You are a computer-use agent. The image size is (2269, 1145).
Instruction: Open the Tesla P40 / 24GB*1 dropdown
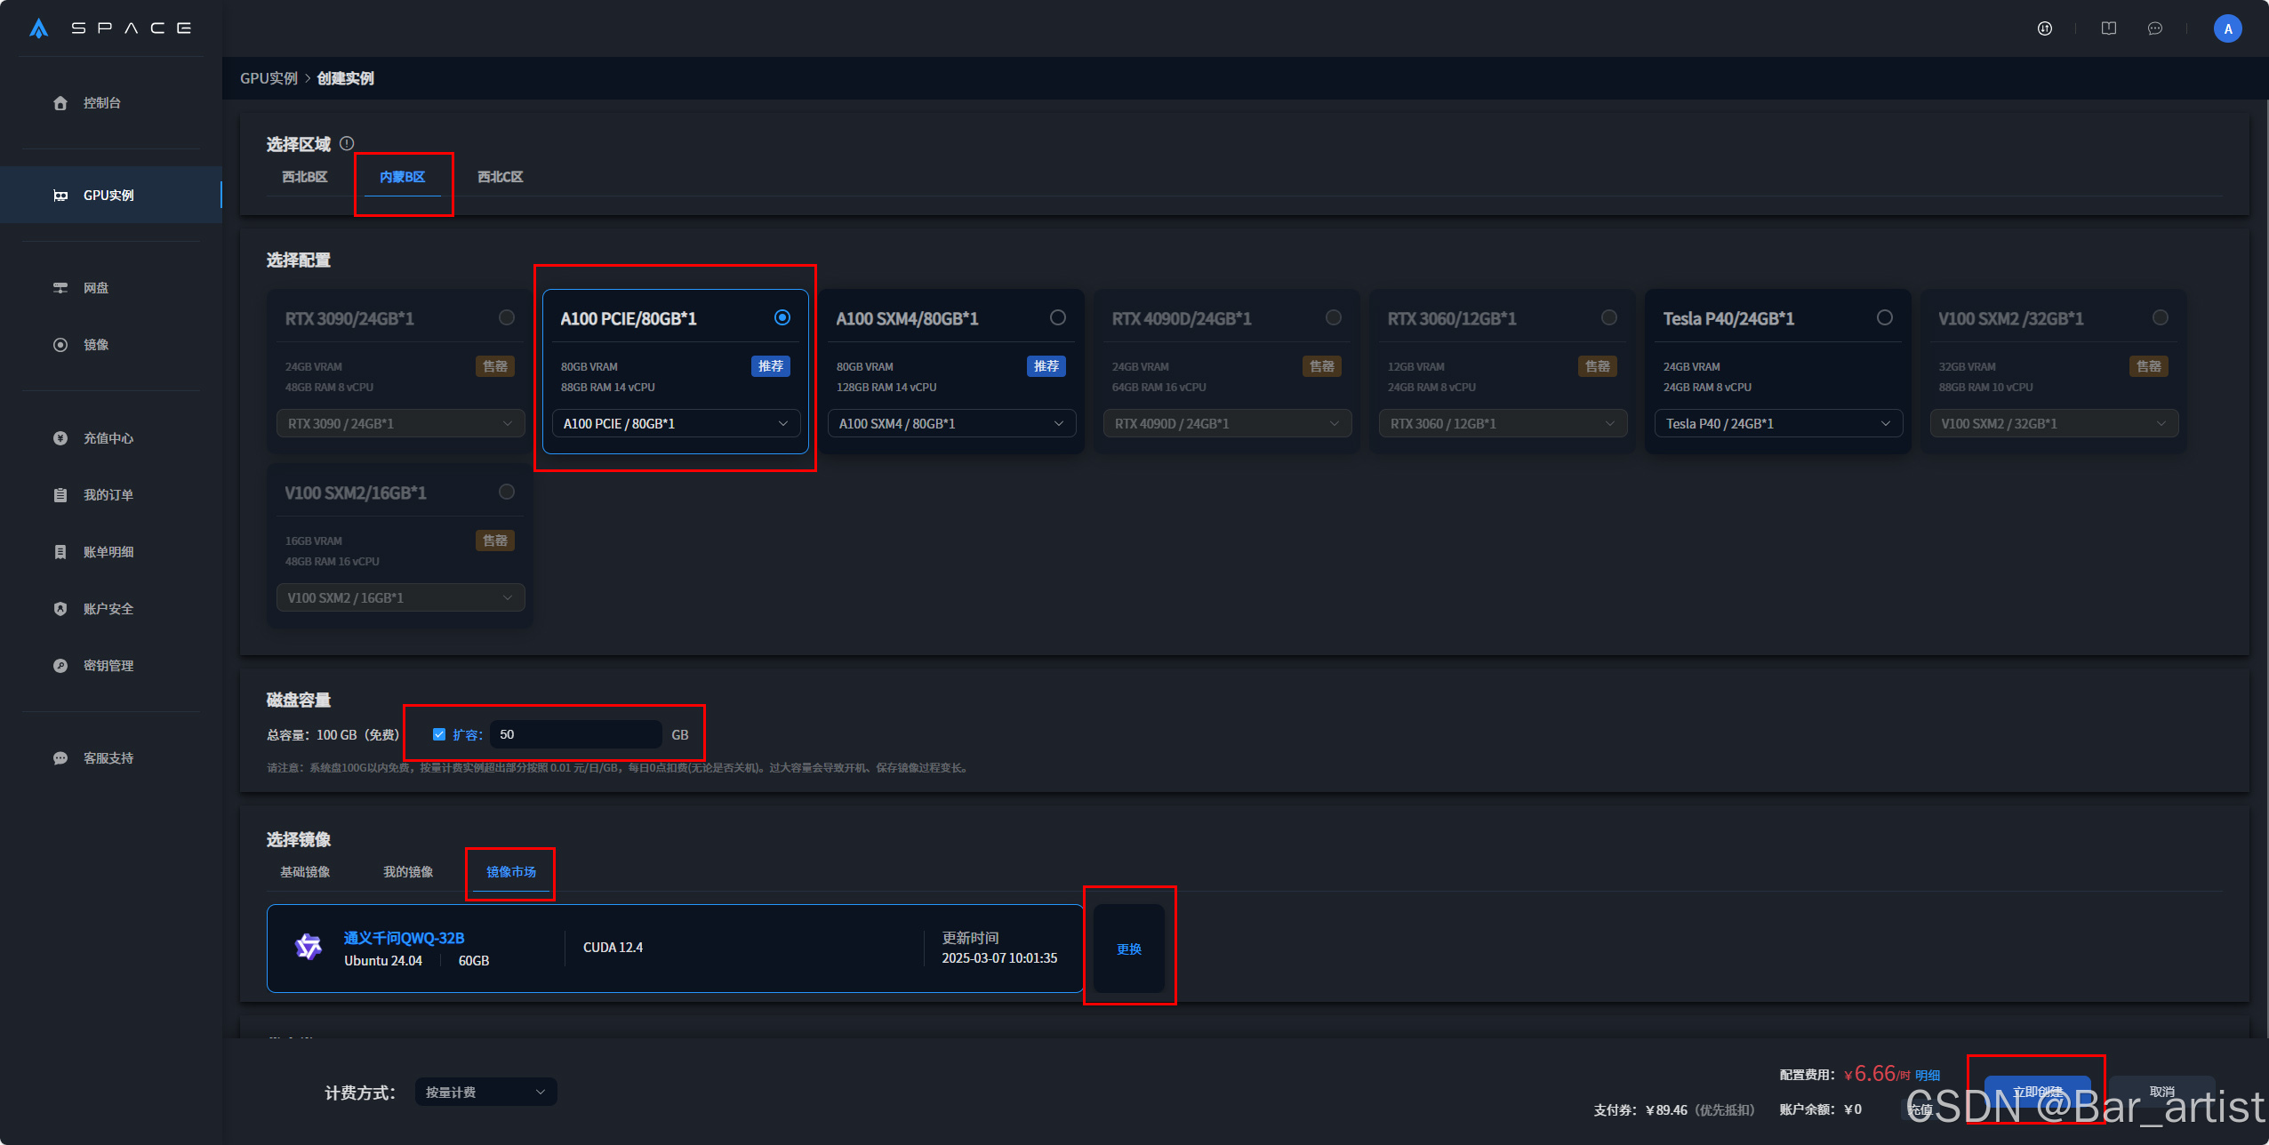[x=1777, y=423]
